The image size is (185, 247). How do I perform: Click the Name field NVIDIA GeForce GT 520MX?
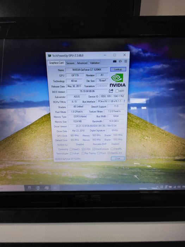(87, 70)
